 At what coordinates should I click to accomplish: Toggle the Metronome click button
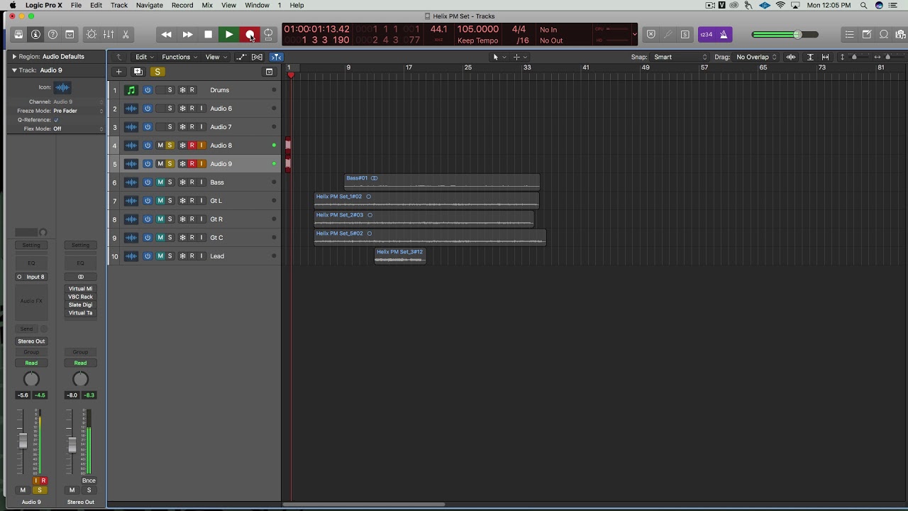(x=724, y=34)
